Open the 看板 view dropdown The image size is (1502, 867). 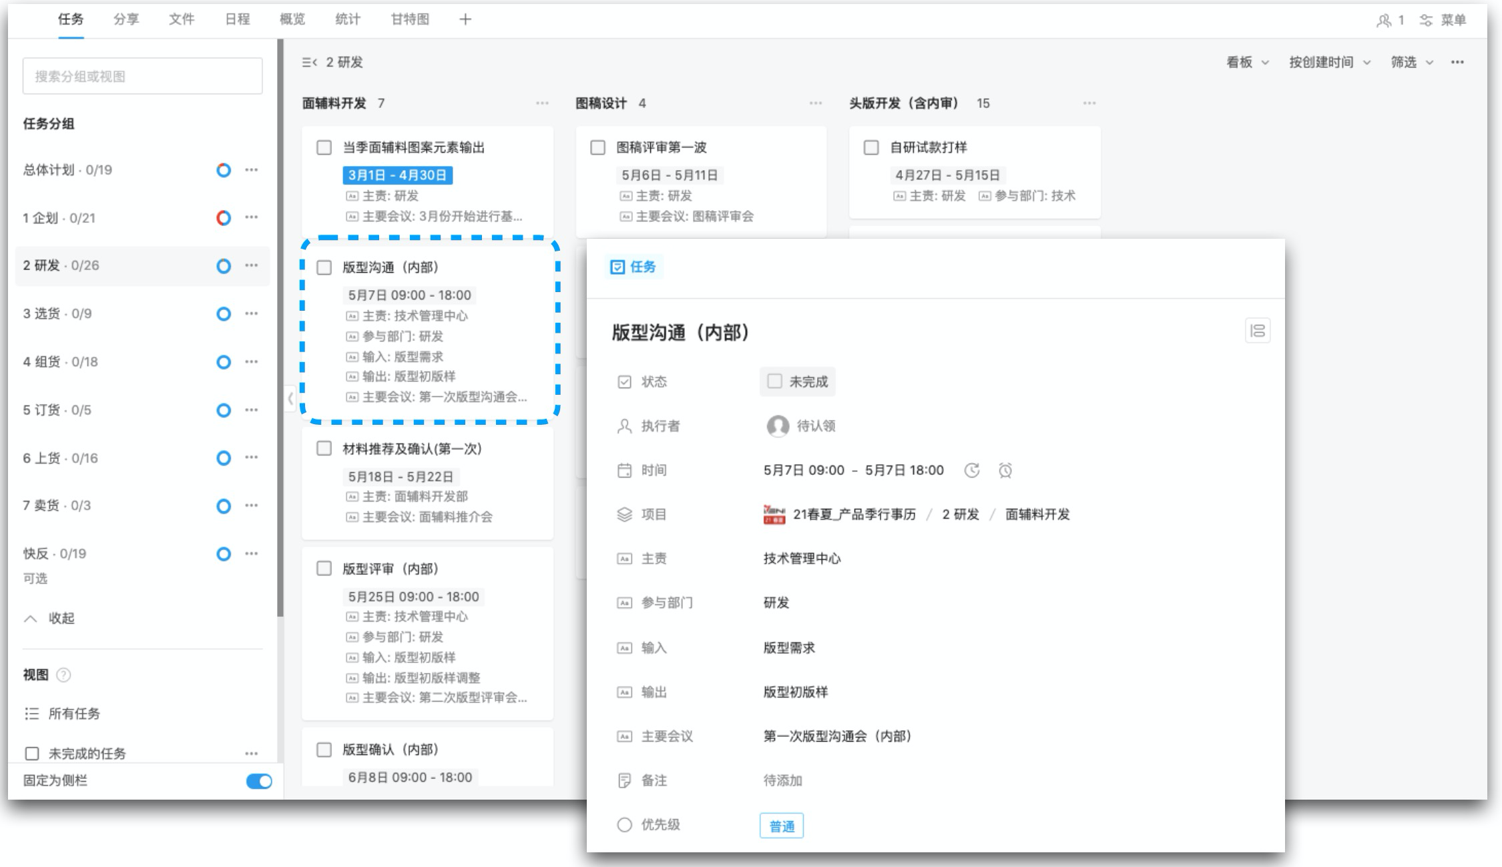(1247, 62)
